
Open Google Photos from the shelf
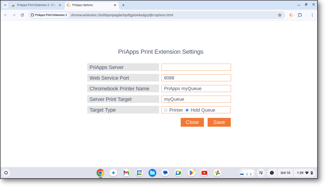coord(217,173)
